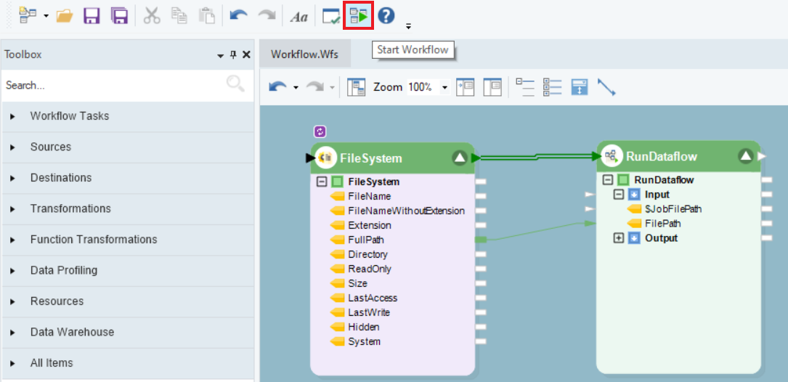The image size is (788, 382).
Task: Pin the Toolbox panel
Action: 234,55
